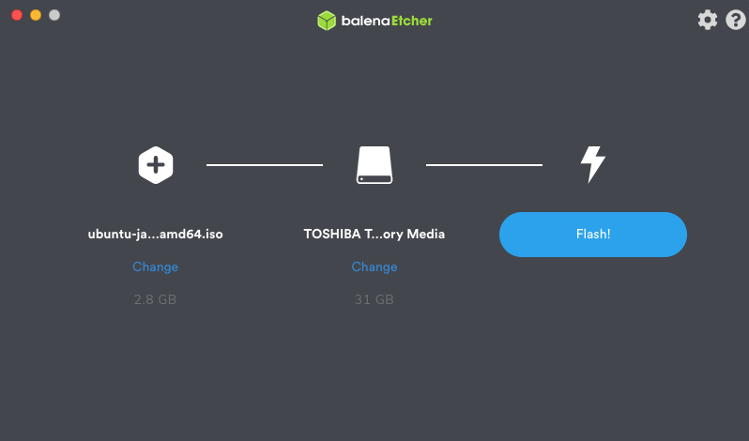The height and width of the screenshot is (441, 749).
Task: Click the lightning bolt flash icon
Action: pyautogui.click(x=593, y=164)
